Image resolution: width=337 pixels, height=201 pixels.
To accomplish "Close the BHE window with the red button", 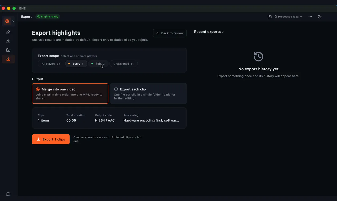I will 3,8.
